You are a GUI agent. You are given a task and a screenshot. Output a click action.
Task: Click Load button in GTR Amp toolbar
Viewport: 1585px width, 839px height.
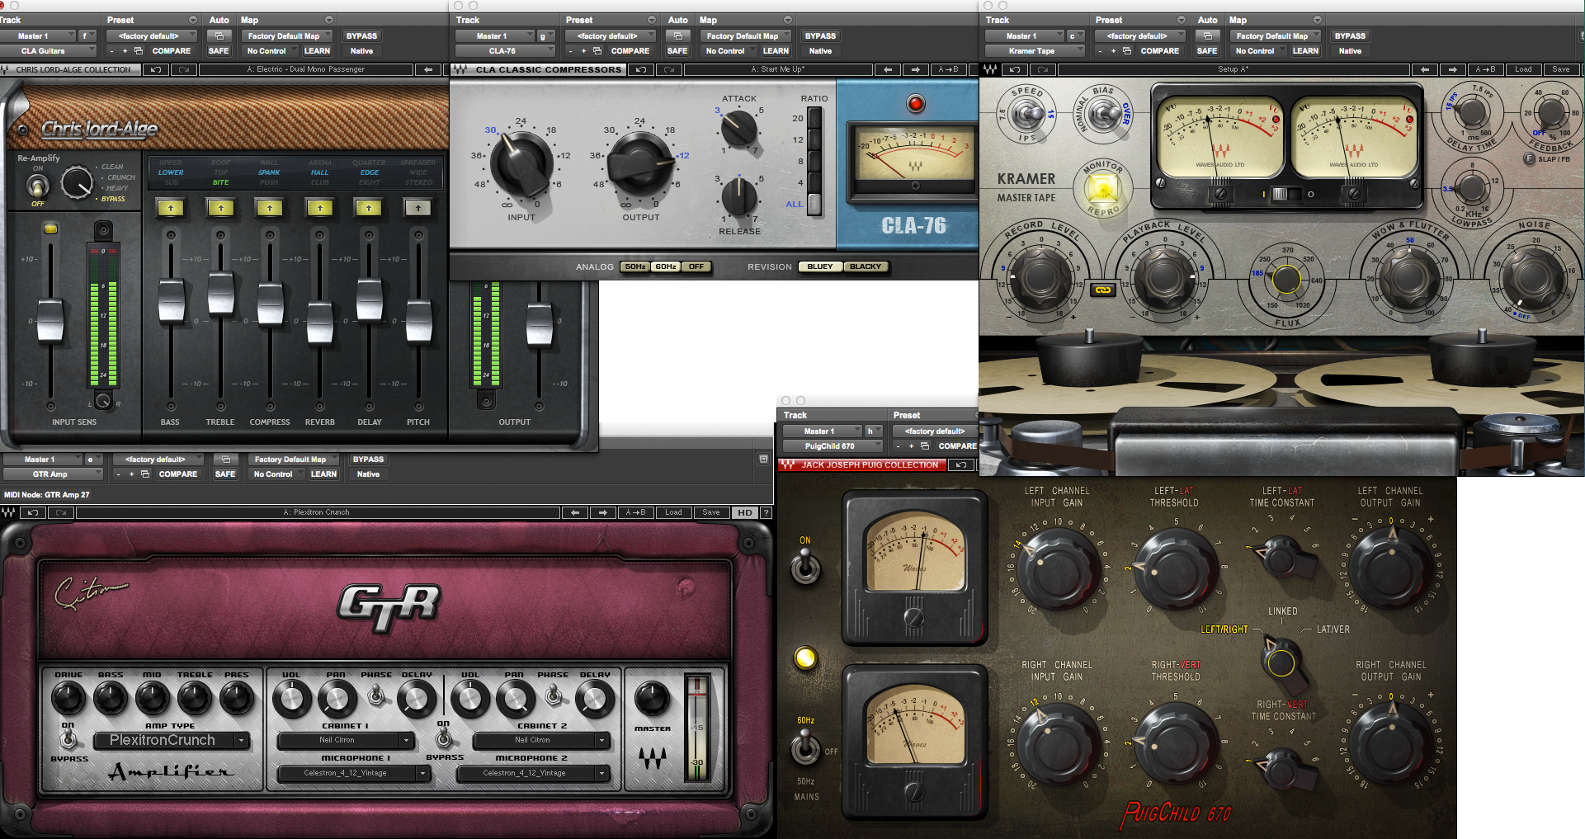coord(673,512)
